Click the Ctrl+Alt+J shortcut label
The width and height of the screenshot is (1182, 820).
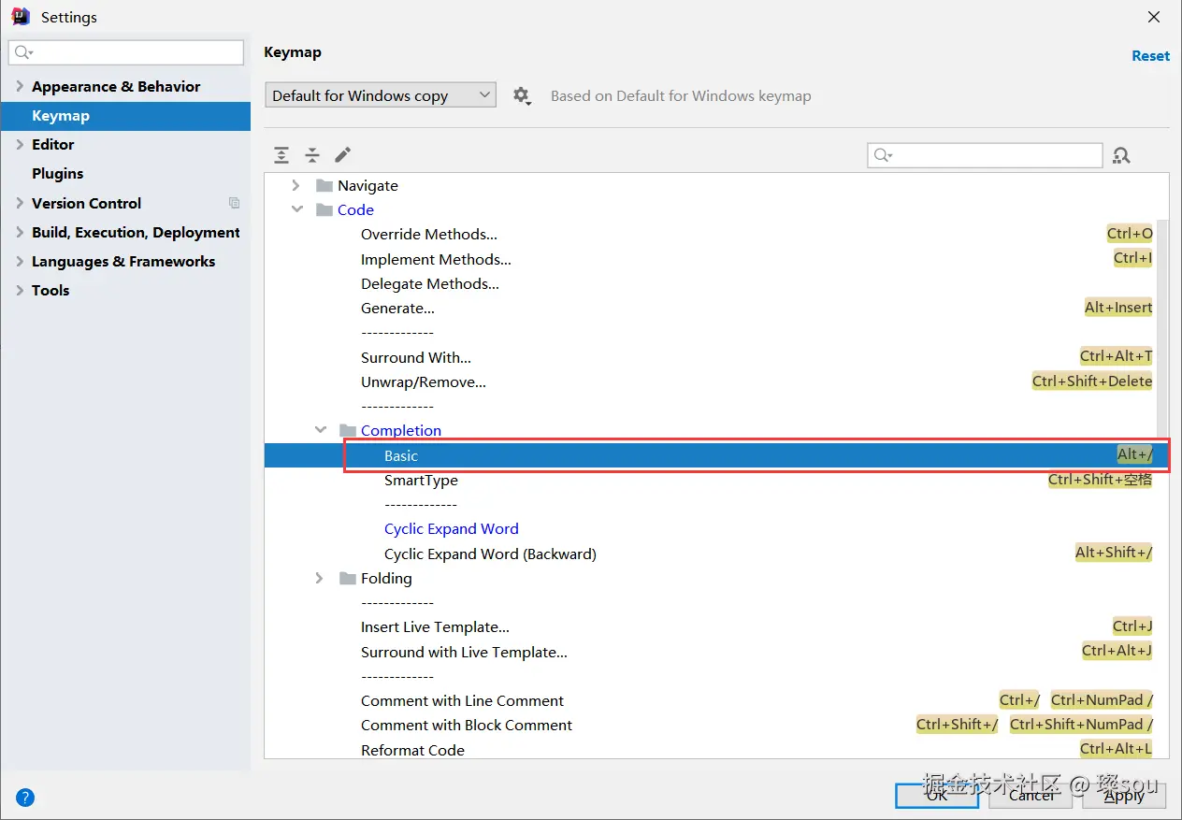coord(1117,650)
